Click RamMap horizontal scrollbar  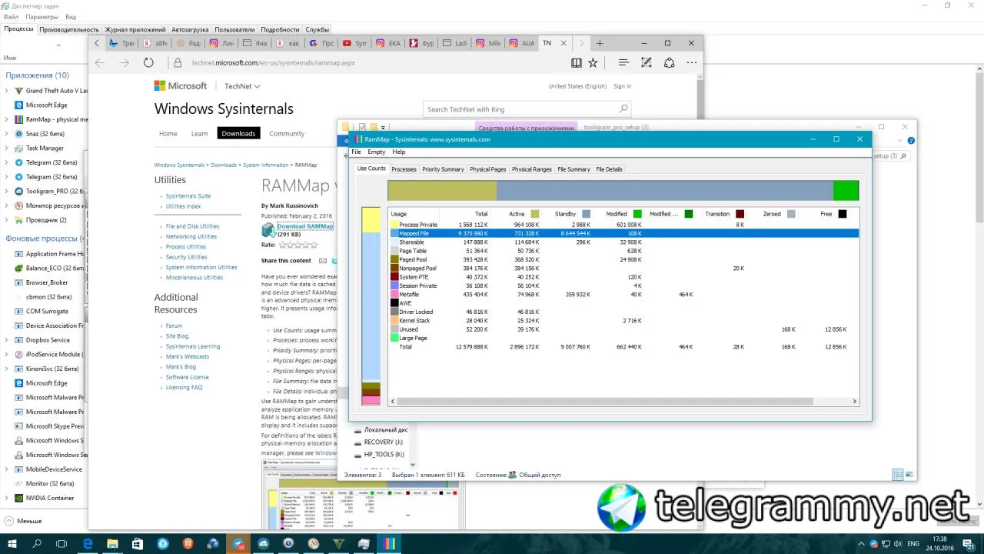[604, 402]
